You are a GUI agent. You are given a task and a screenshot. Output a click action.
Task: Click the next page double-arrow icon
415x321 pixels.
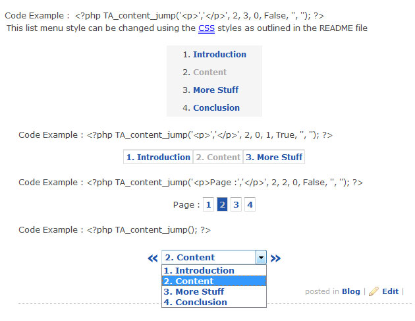[x=275, y=258]
